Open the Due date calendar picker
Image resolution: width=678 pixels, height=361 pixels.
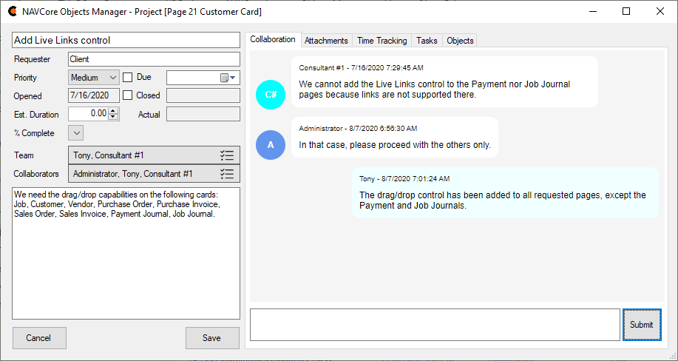point(228,78)
